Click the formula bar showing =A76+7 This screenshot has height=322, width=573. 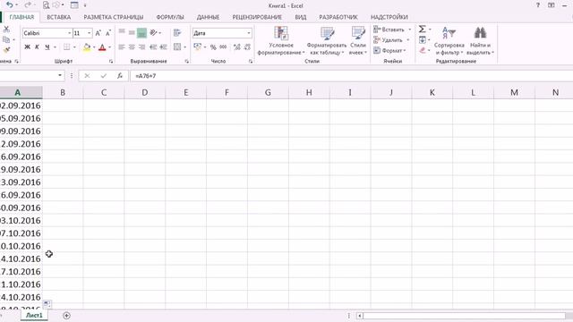[x=351, y=76]
